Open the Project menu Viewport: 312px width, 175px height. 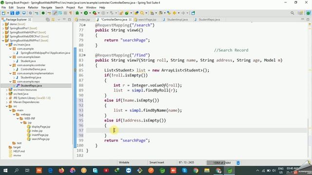click(71, 8)
